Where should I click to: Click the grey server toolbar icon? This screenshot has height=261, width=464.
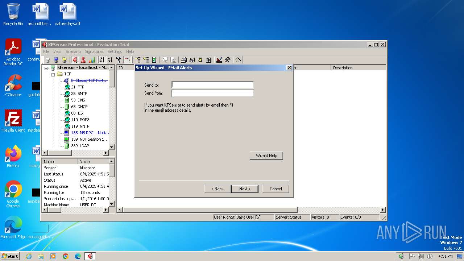pos(47,60)
